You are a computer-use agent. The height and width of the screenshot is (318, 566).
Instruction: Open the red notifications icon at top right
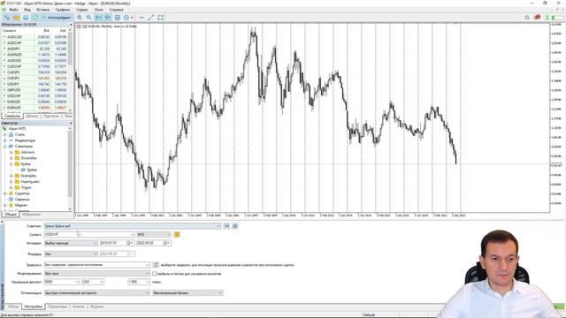[x=537, y=18]
